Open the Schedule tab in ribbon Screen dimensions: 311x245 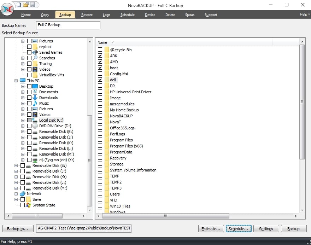tap(128, 15)
